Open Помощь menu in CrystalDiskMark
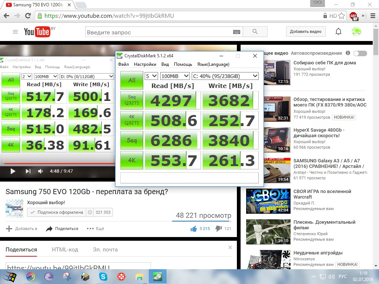Viewport: 379px width, 284px height. (x=183, y=64)
